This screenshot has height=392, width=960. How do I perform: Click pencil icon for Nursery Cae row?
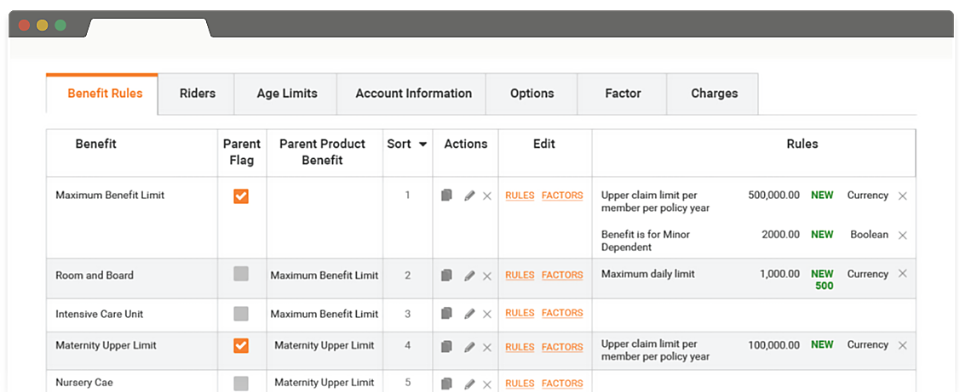pos(469,383)
